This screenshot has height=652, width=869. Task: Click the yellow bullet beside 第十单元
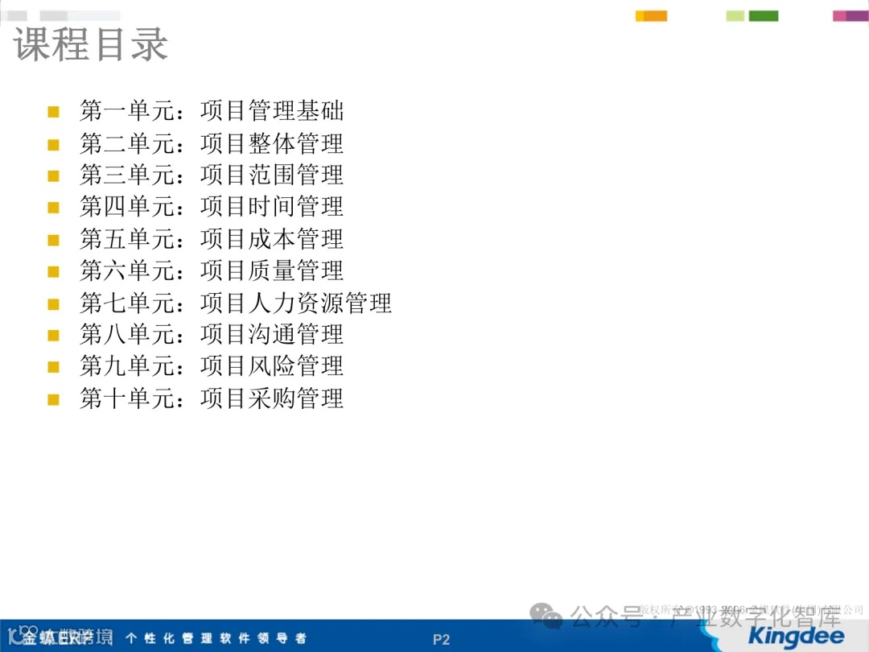click(54, 398)
